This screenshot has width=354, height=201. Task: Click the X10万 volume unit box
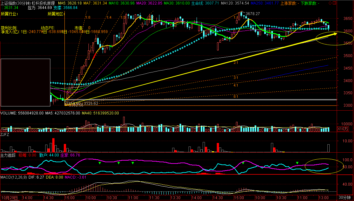(343, 129)
